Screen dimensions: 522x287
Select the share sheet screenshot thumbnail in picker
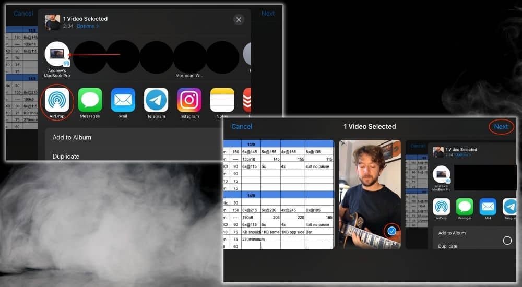tap(461, 195)
